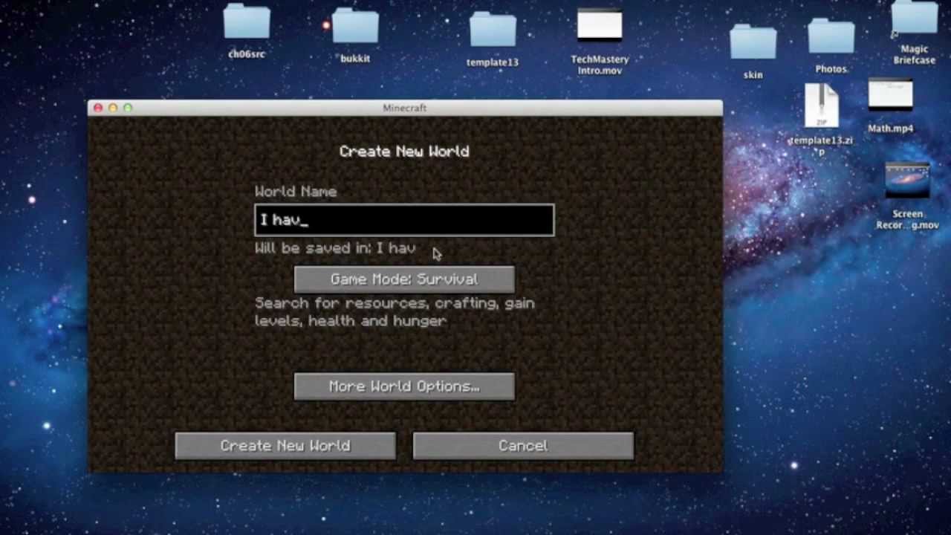Click the Create New World button
The height and width of the screenshot is (535, 951).
[285, 446]
